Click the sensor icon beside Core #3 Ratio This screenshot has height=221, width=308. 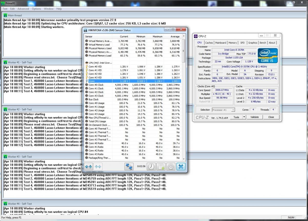87,154
